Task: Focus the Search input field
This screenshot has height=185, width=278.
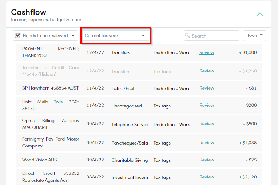Action: pyautogui.click(x=211, y=36)
